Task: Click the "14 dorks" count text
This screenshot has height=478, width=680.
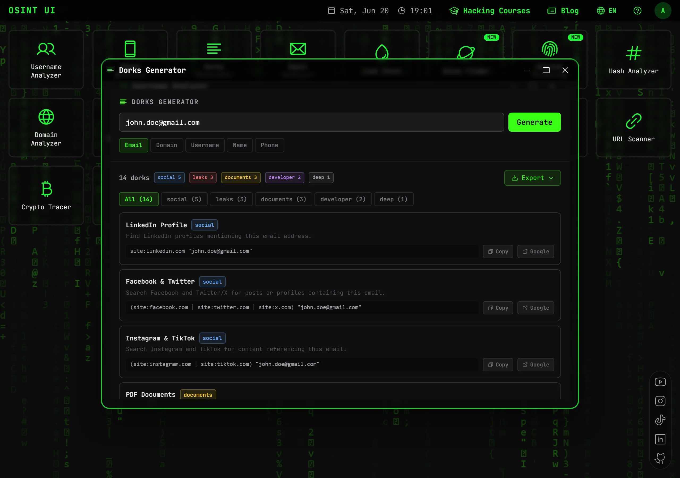Action: pos(134,178)
